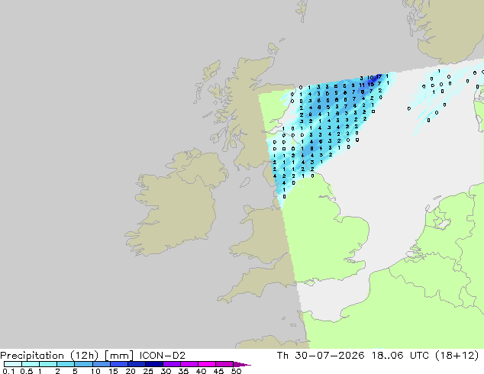Click the 1–2 mm legend color swatch

pos(48,364)
